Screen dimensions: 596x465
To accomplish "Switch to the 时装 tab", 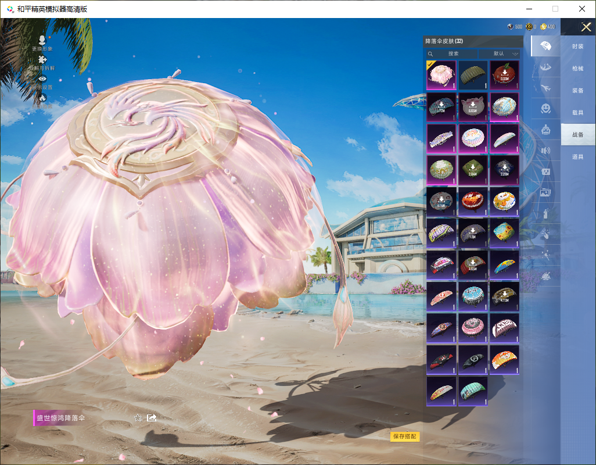I will click(x=578, y=46).
